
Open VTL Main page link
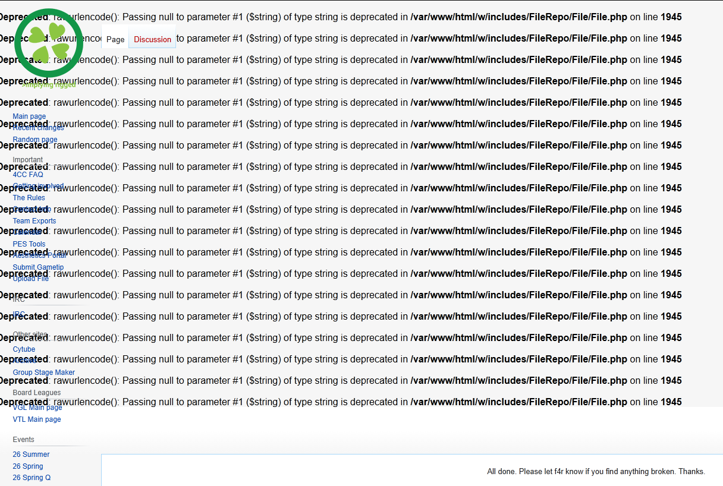pos(37,419)
